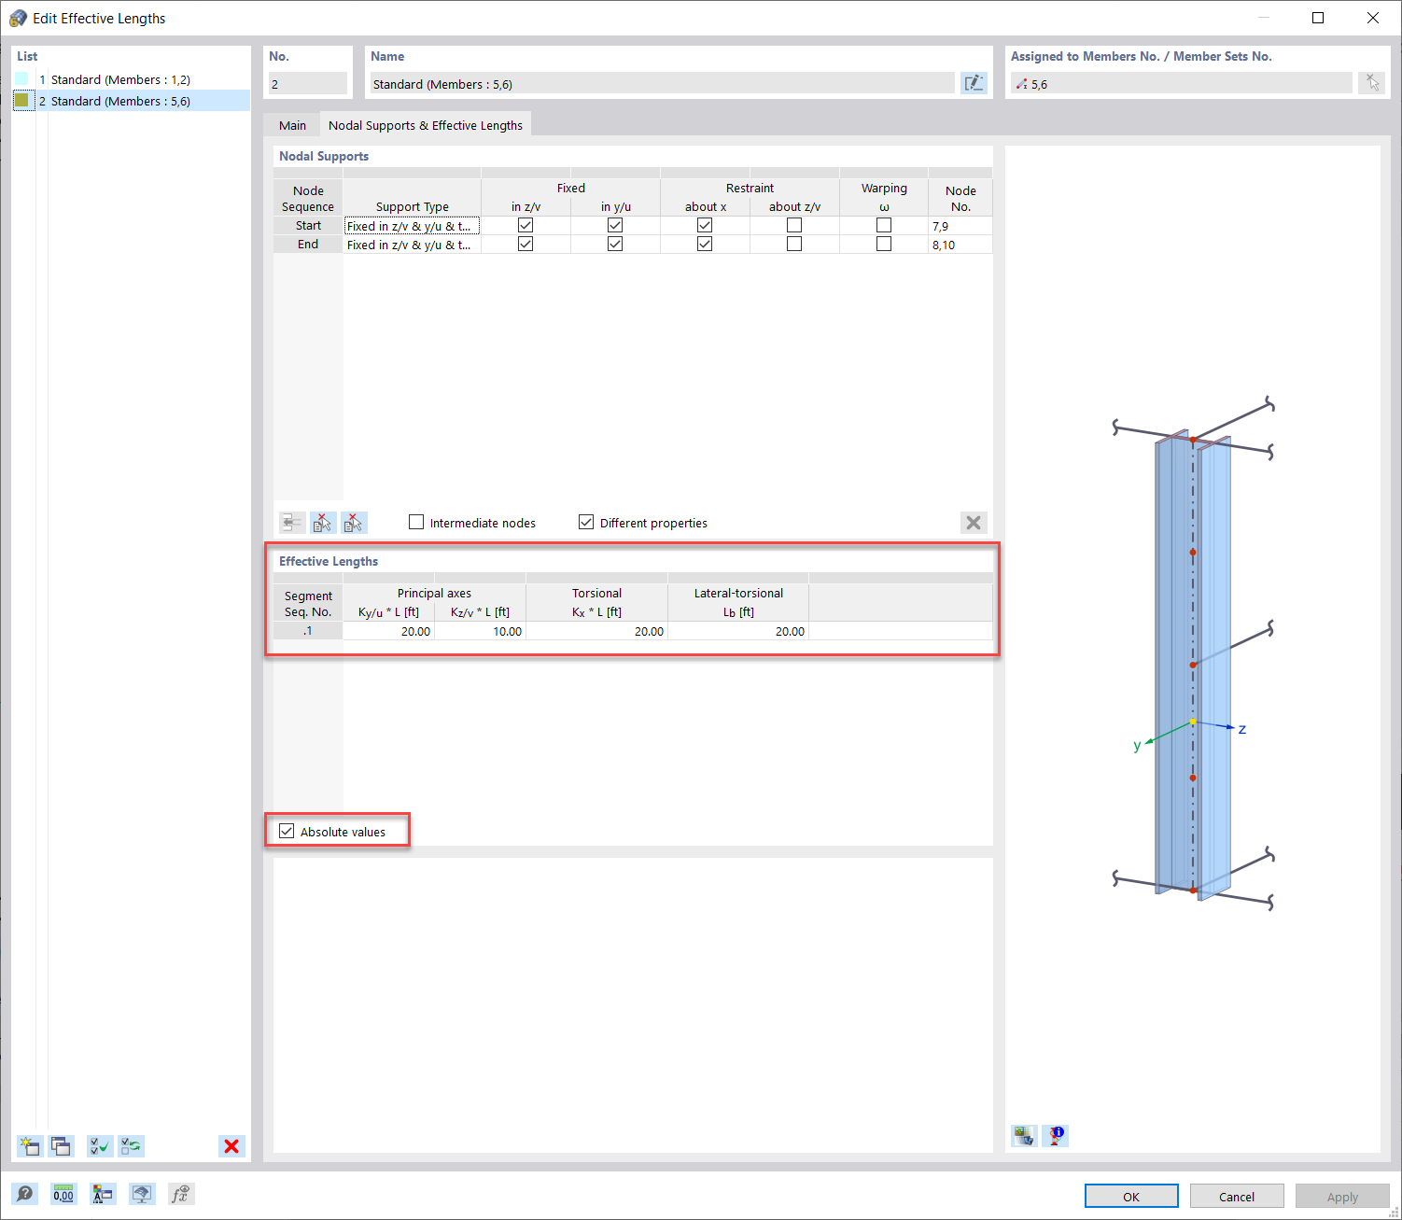The height and width of the screenshot is (1220, 1402).
Task: Uncheck Absolute values
Action: point(286,831)
